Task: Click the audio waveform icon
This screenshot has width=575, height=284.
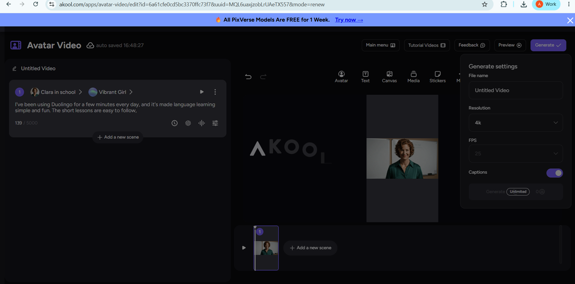Action: point(202,123)
